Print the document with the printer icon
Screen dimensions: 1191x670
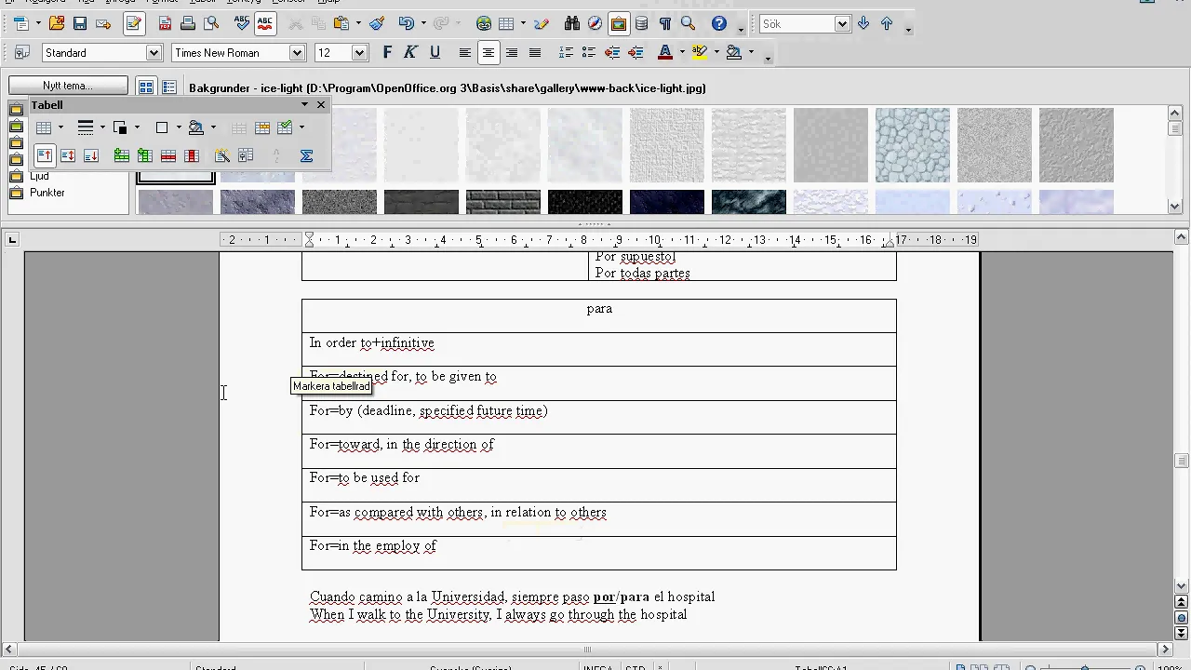point(188,23)
